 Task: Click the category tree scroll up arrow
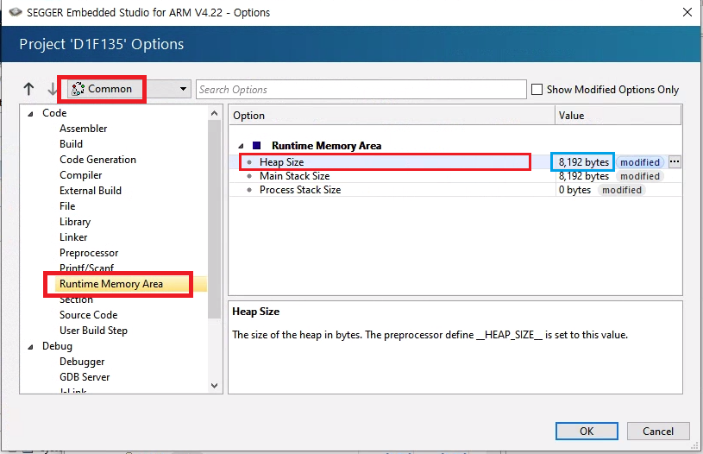pyautogui.click(x=214, y=113)
